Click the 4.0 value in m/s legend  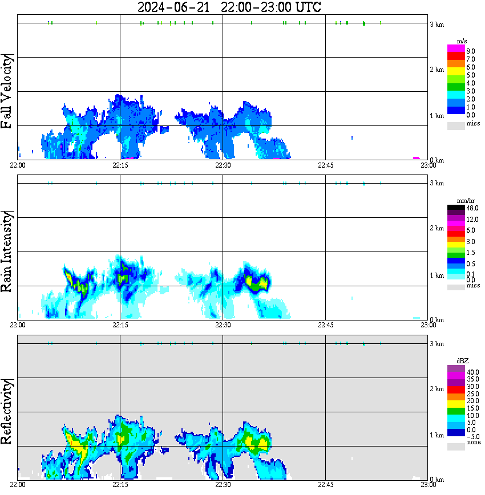(x=471, y=83)
